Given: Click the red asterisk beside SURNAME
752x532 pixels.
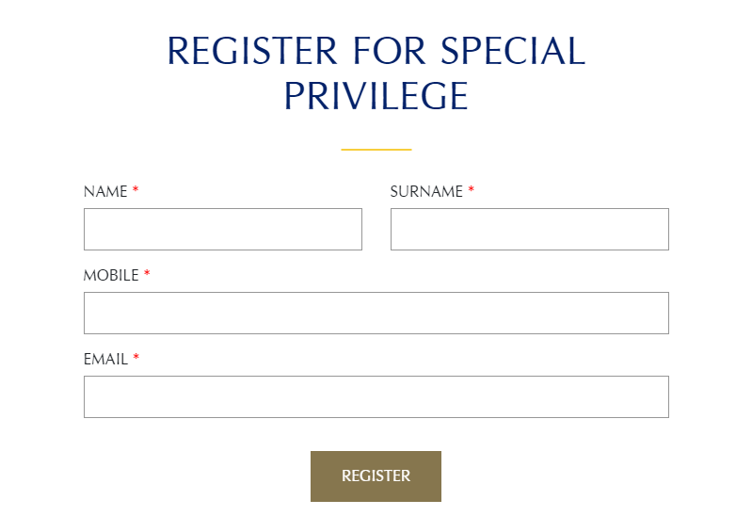Looking at the screenshot, I should (471, 189).
